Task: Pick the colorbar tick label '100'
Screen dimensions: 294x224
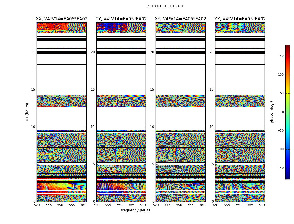Action: coord(281,74)
